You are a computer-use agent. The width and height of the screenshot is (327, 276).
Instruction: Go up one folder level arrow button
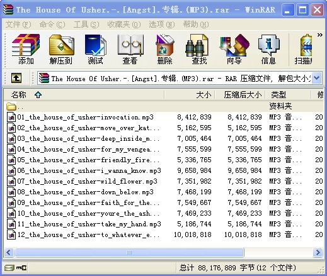[x=16, y=79]
